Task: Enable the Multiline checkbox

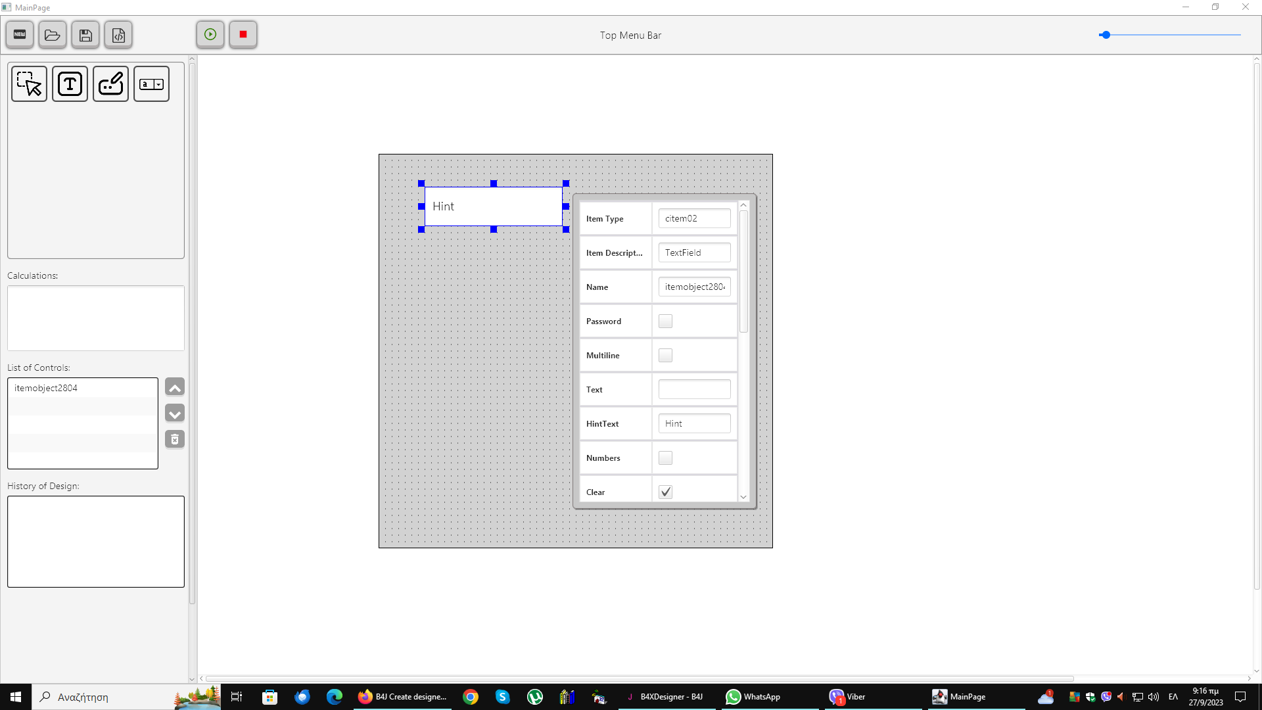Action: [665, 356]
